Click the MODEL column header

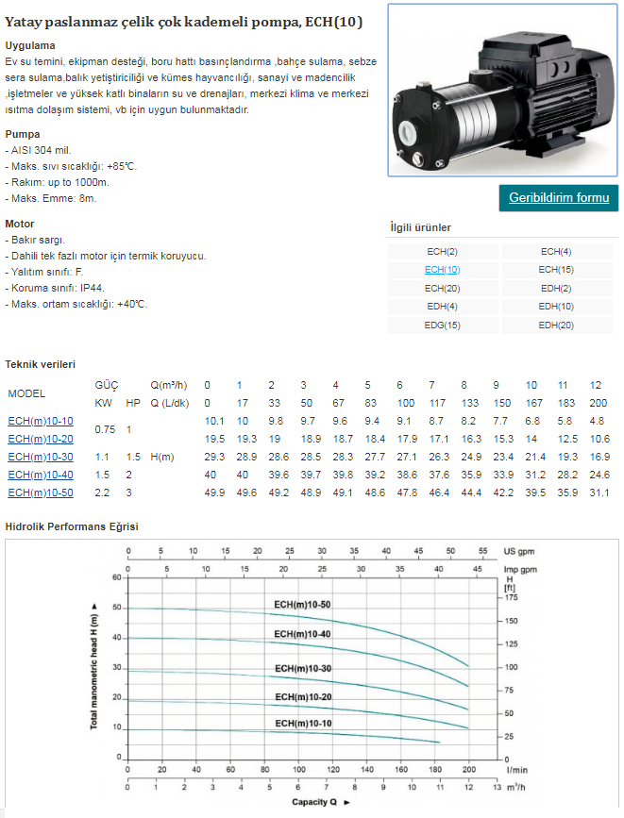[x=26, y=393]
